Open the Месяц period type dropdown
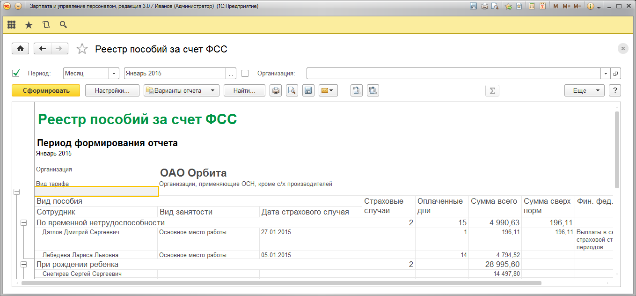 114,74
